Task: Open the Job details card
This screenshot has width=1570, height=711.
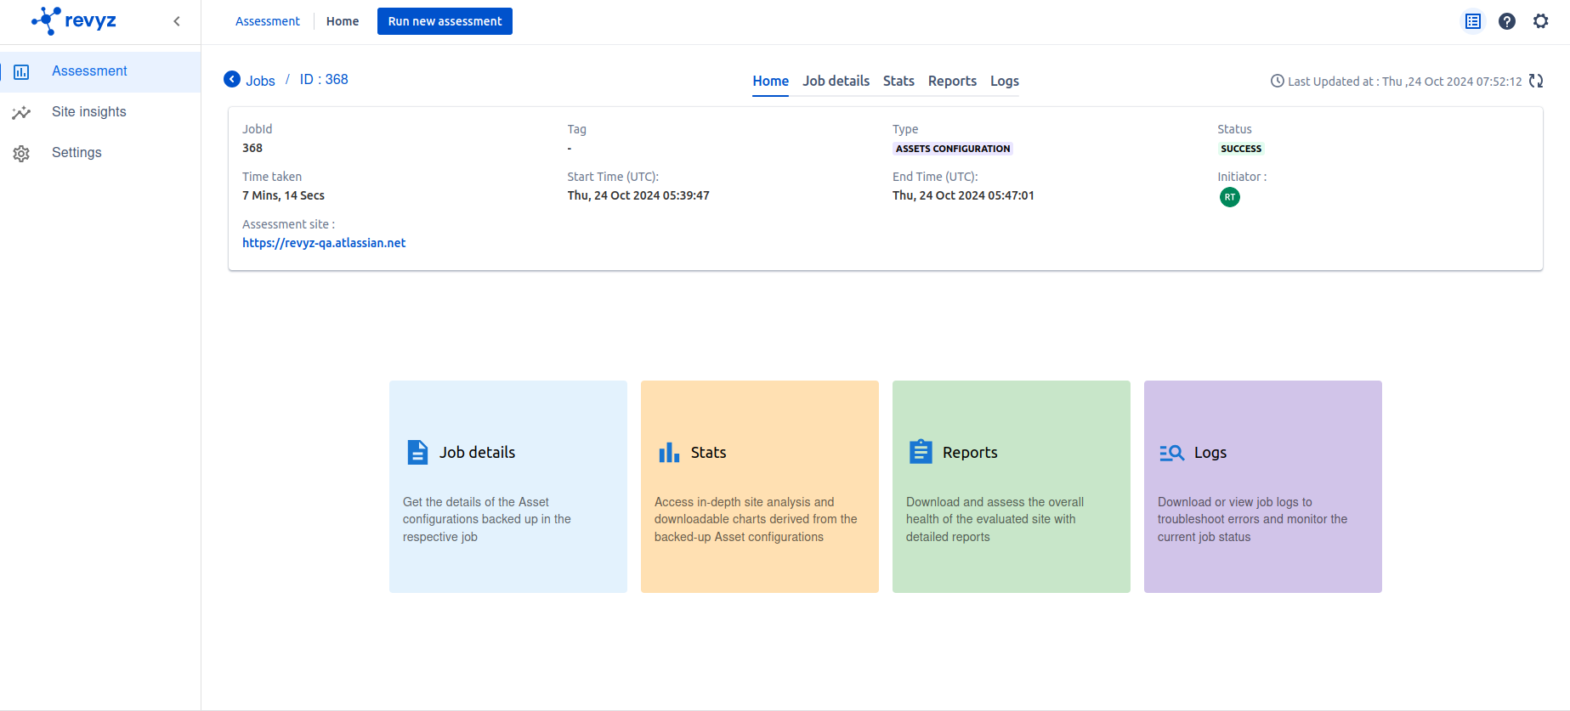Action: tap(508, 487)
